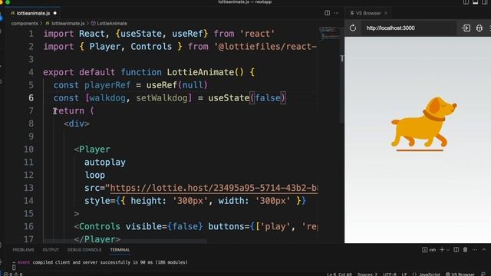Image resolution: width=491 pixels, height=276 pixels.
Task: Click the compiled successfully terminal message
Action: click(x=101, y=262)
